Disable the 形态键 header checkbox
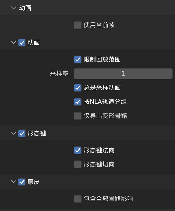175x211 pixels. pyautogui.click(x=22, y=133)
